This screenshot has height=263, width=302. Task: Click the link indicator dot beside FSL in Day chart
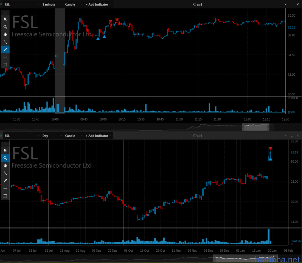[1, 136]
